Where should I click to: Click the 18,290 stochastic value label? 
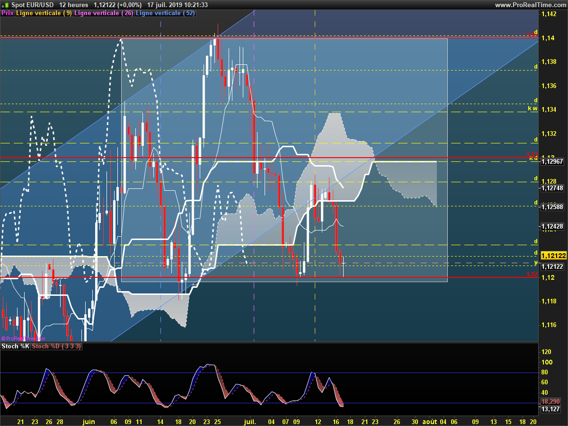550,401
